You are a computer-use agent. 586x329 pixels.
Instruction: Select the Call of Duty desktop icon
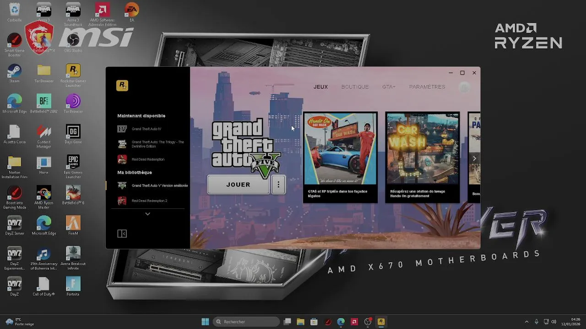pos(44,287)
